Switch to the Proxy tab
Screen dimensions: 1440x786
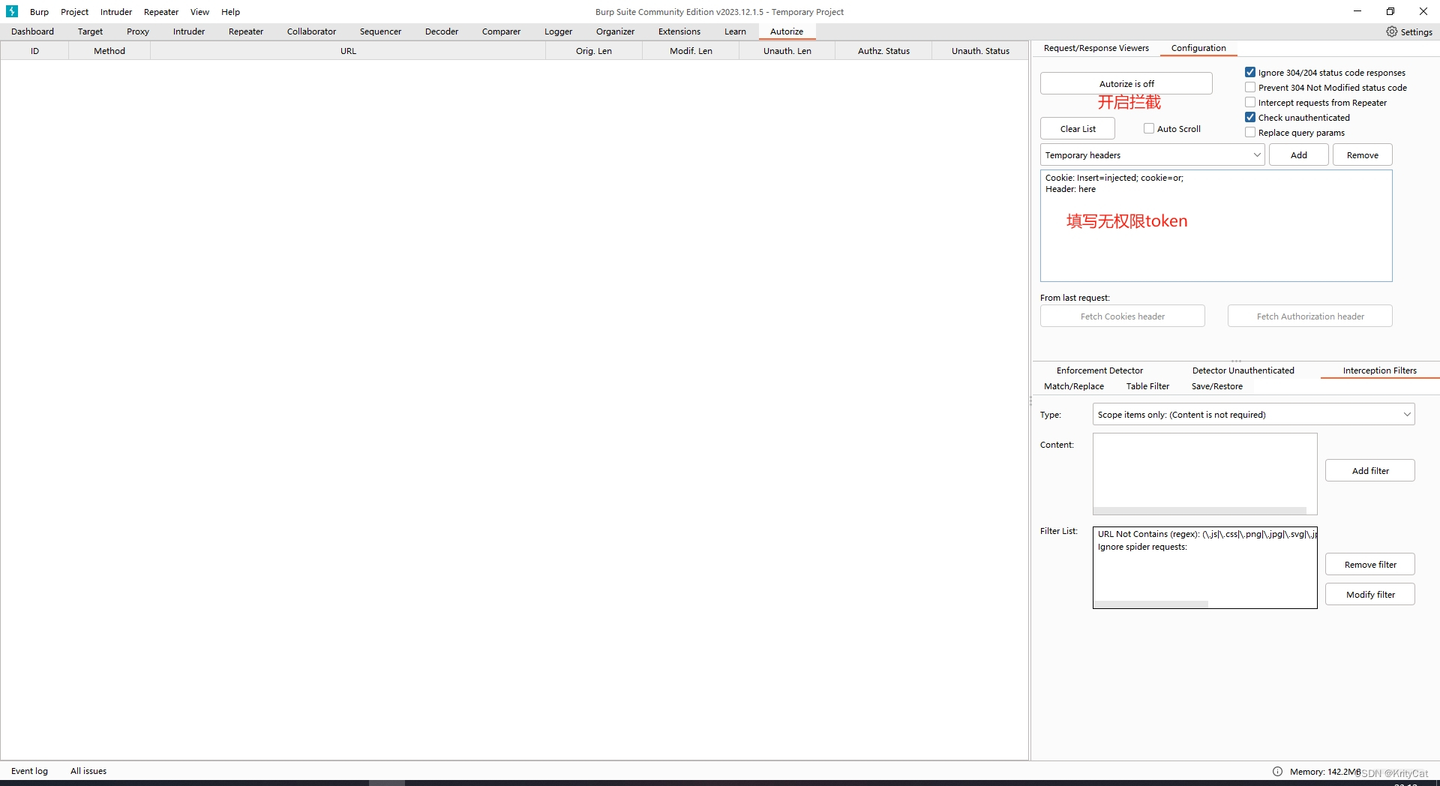click(x=138, y=31)
